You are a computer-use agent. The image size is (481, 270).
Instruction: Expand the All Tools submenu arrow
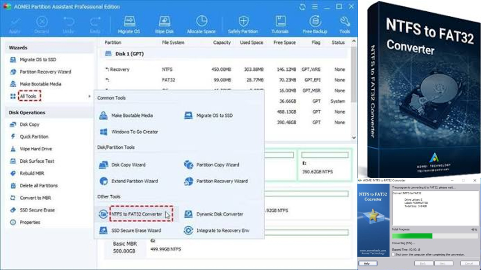tap(89, 96)
